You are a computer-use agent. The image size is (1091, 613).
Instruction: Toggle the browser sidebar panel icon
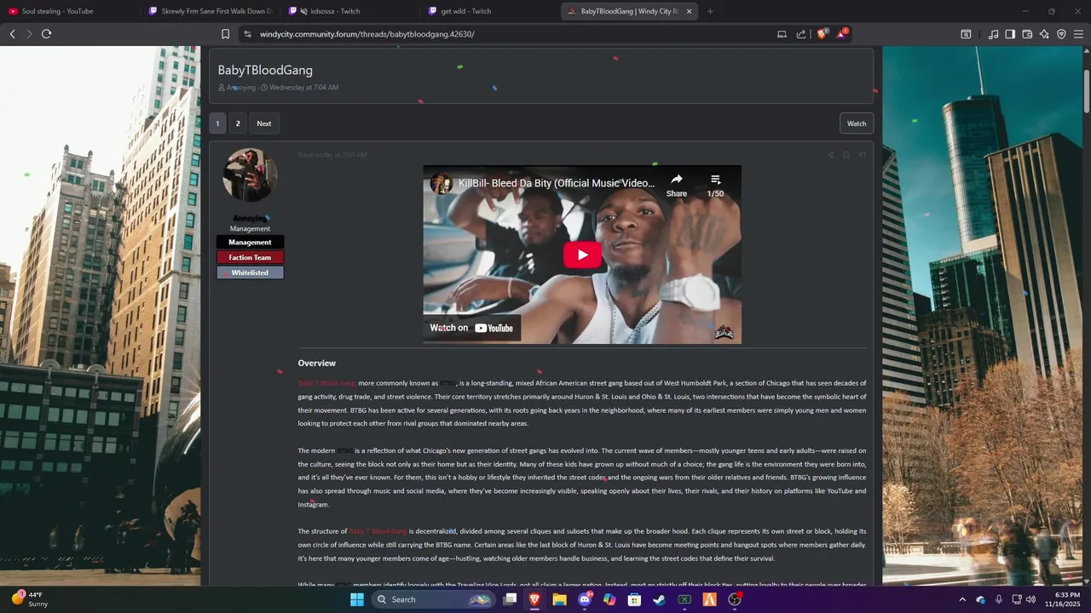point(1010,34)
